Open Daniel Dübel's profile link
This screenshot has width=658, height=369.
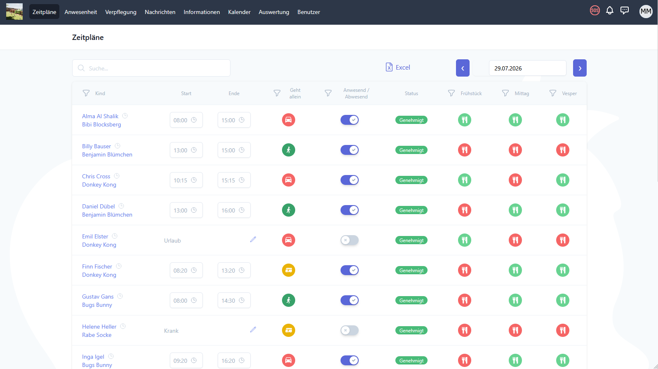click(x=99, y=206)
